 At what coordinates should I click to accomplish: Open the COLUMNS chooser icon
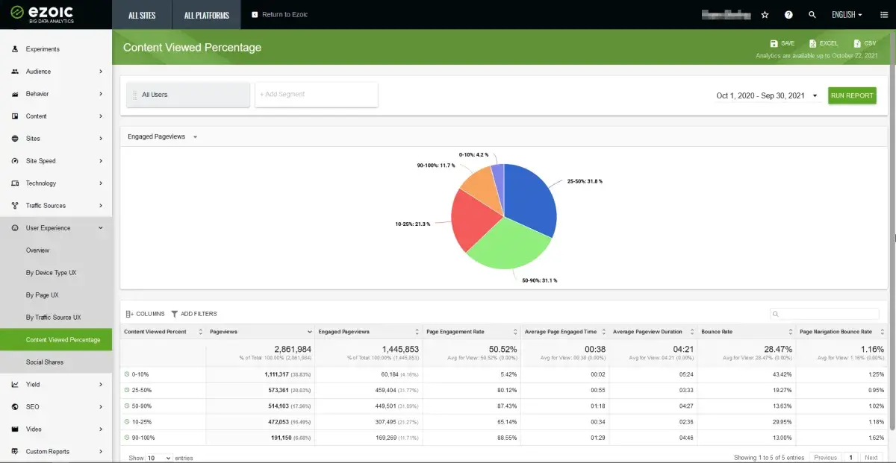tap(129, 314)
